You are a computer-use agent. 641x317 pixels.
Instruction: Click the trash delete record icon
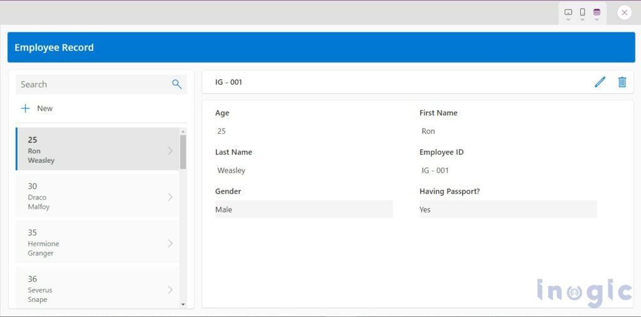(x=622, y=82)
